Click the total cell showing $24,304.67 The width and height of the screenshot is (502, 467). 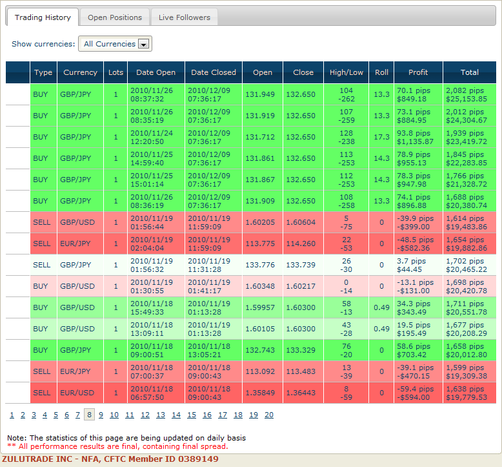469,116
